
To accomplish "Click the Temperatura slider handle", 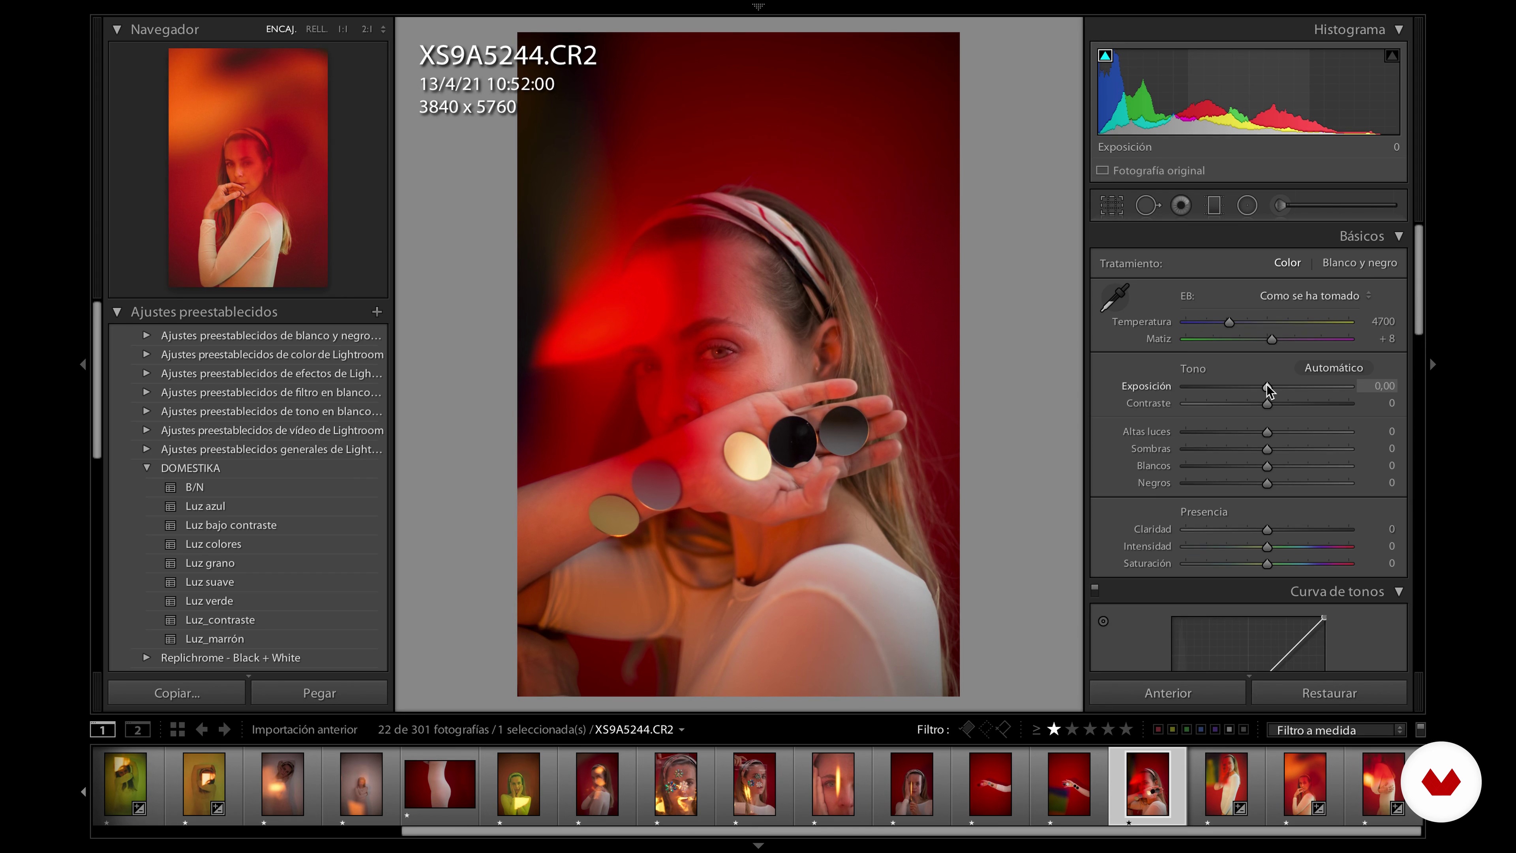I will (x=1229, y=322).
